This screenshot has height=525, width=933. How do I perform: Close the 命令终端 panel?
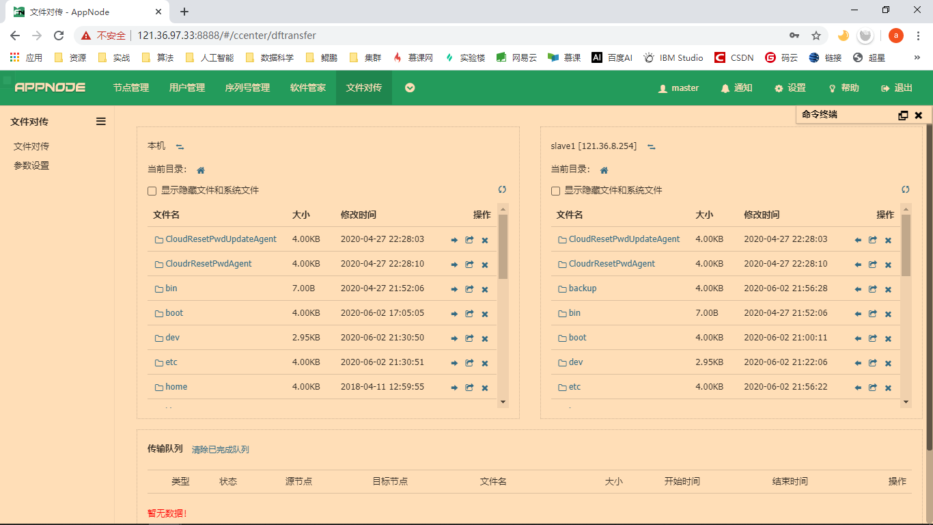[x=919, y=116]
